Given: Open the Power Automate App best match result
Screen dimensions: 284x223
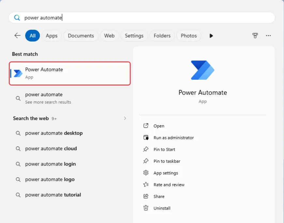Looking at the screenshot, I should (70, 73).
